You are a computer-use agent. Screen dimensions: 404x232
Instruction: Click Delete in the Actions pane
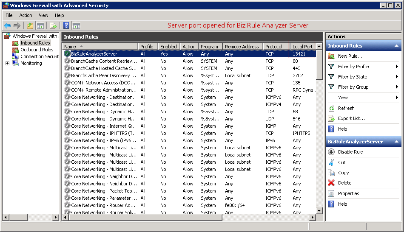[x=344, y=183]
